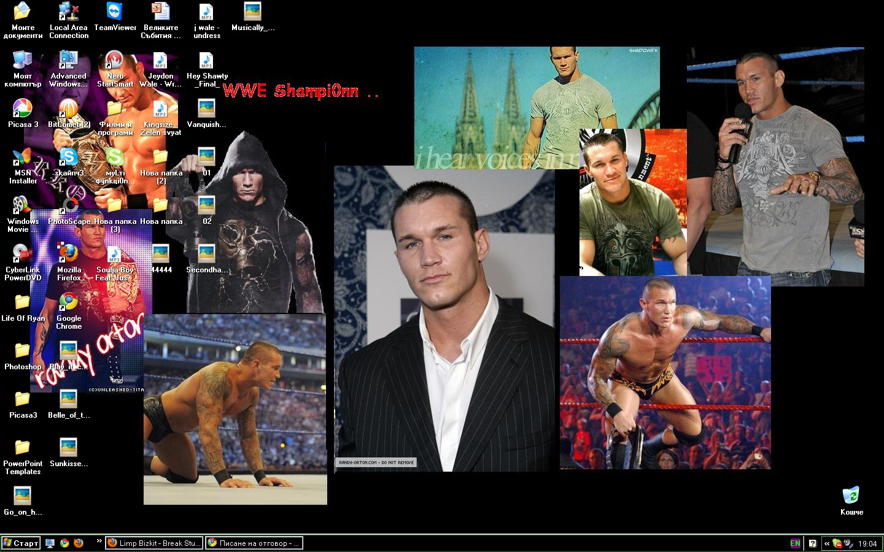
Task: Open Филми и програми folder
Action: (x=115, y=117)
